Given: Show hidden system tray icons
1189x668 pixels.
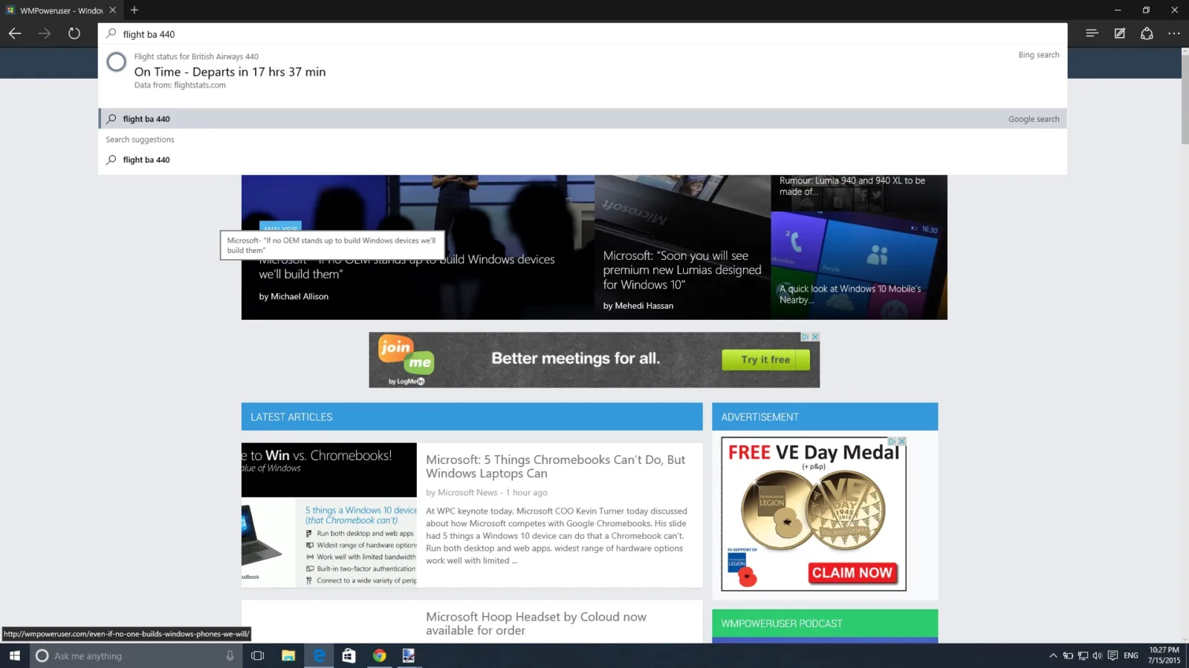Looking at the screenshot, I should click(x=1053, y=656).
